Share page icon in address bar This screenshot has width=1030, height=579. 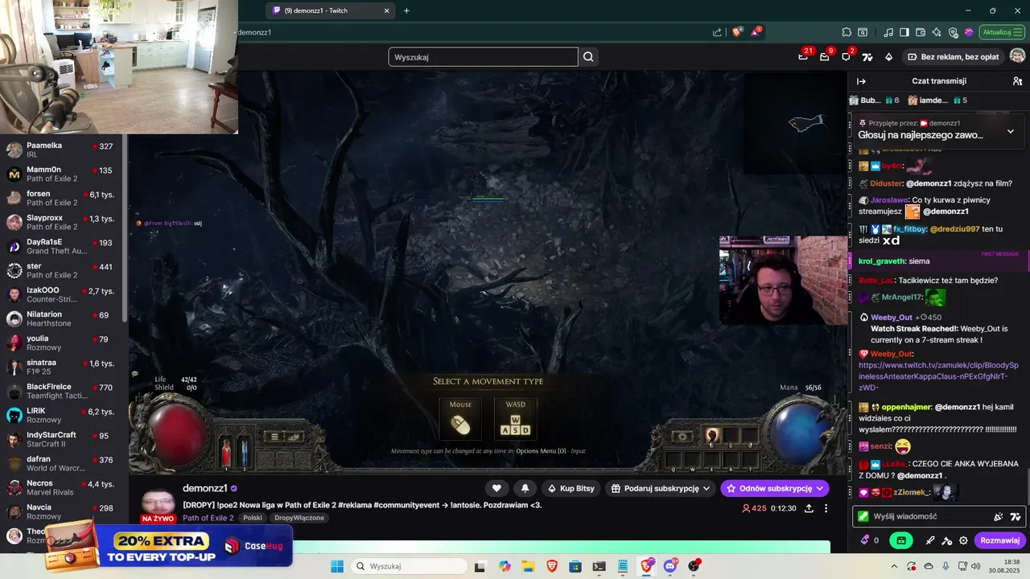coord(717,32)
